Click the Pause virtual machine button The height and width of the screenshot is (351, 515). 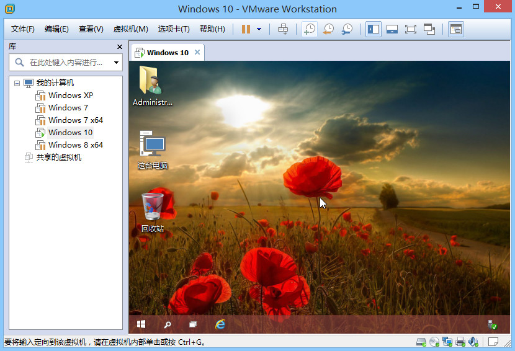coord(246,29)
